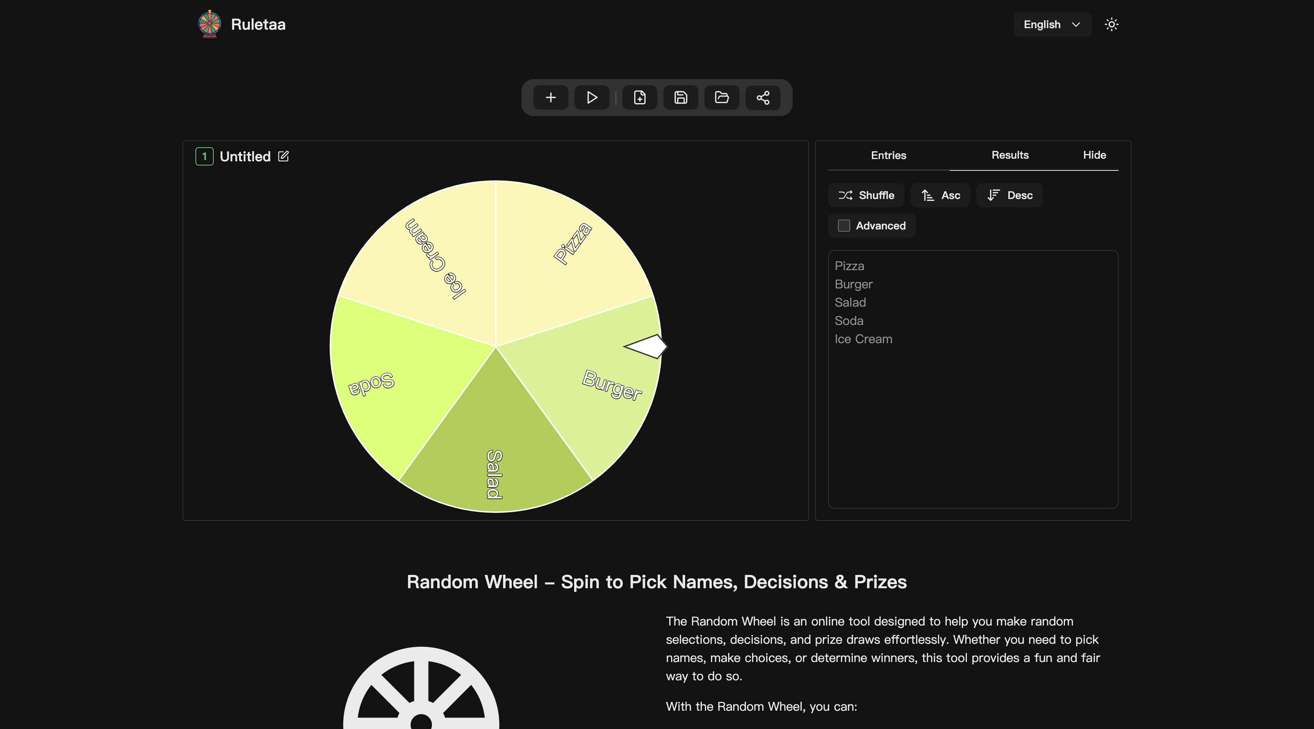Viewport: 1314px width, 729px height.
Task: Switch to the Results tab
Action: point(1009,155)
